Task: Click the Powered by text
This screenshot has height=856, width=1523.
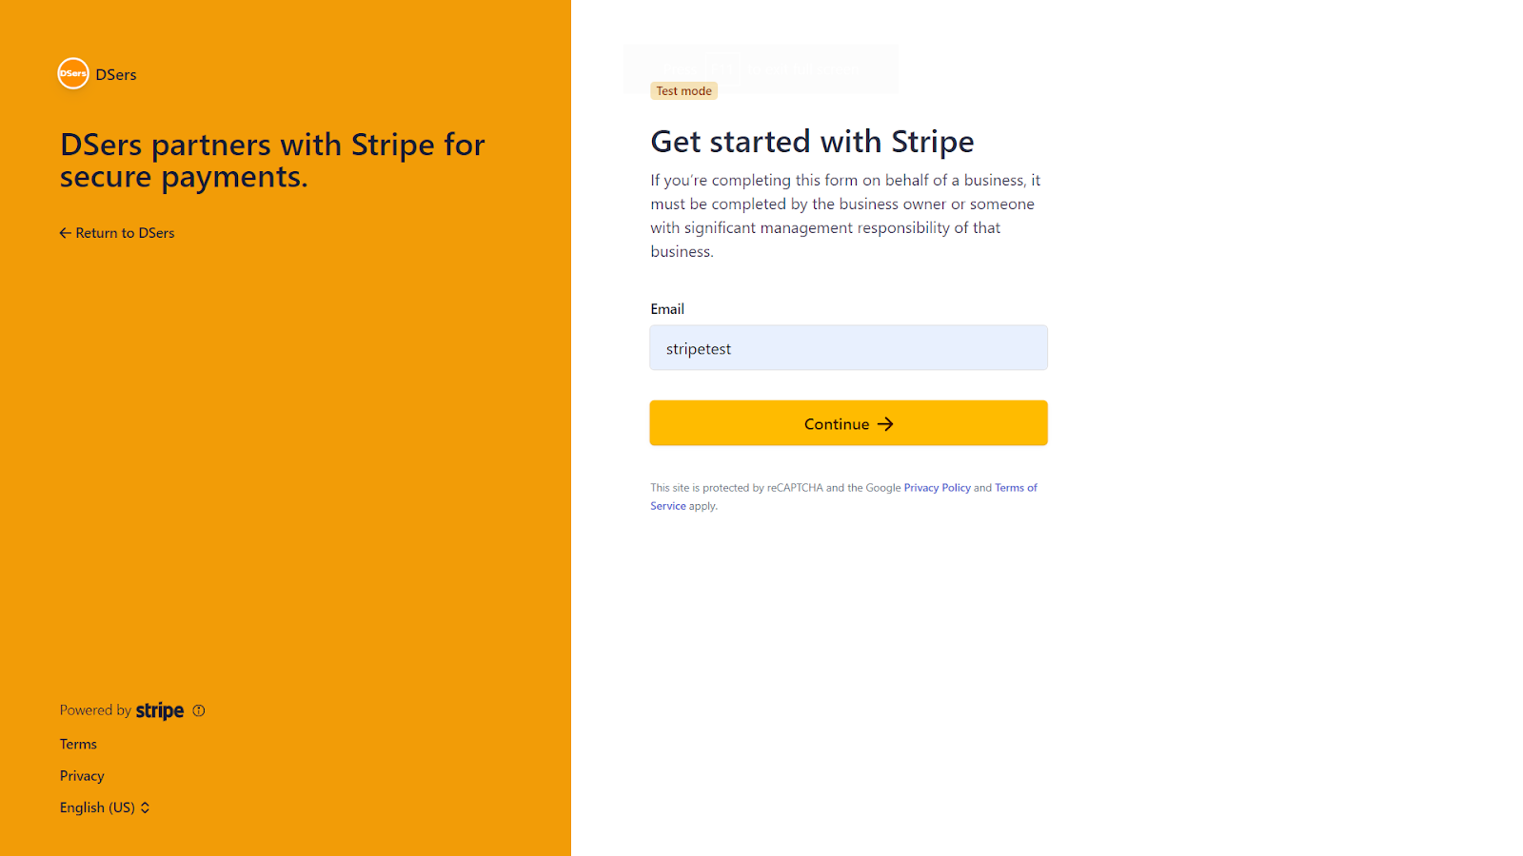Action: click(95, 710)
